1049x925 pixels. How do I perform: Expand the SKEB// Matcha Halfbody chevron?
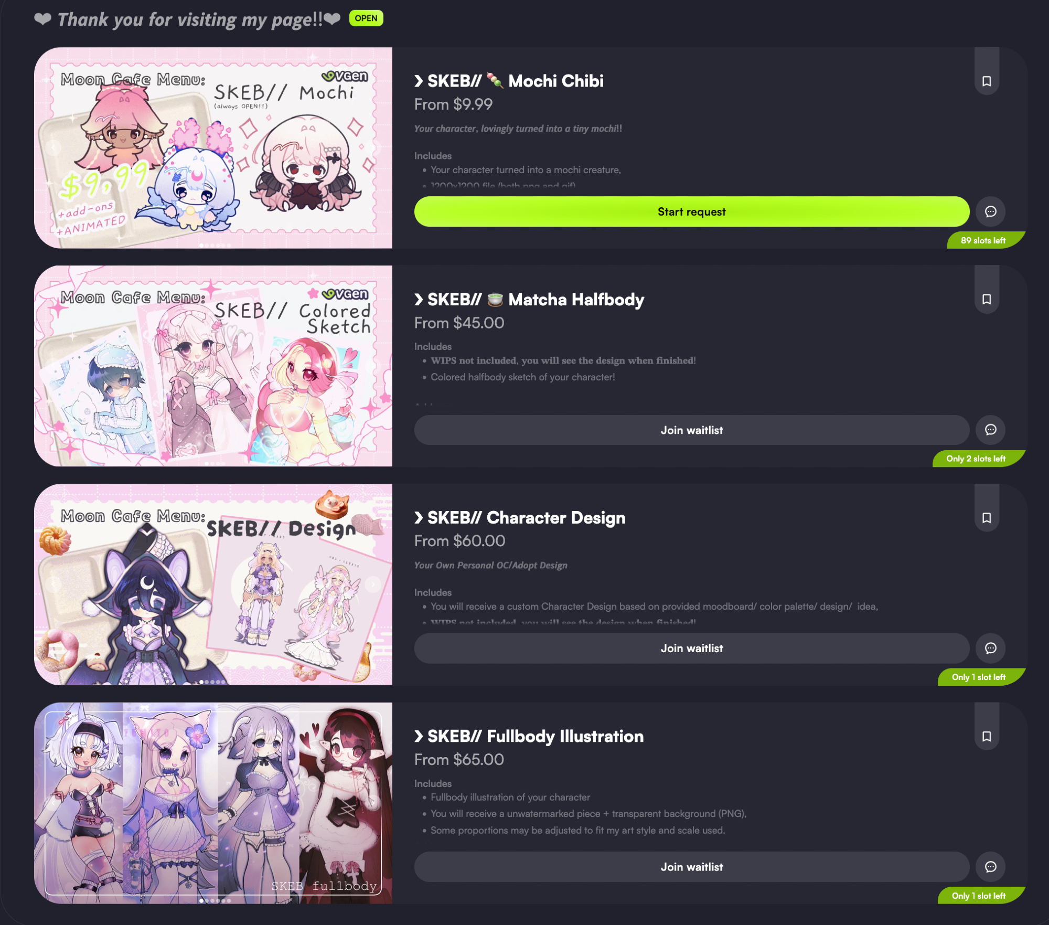(419, 300)
